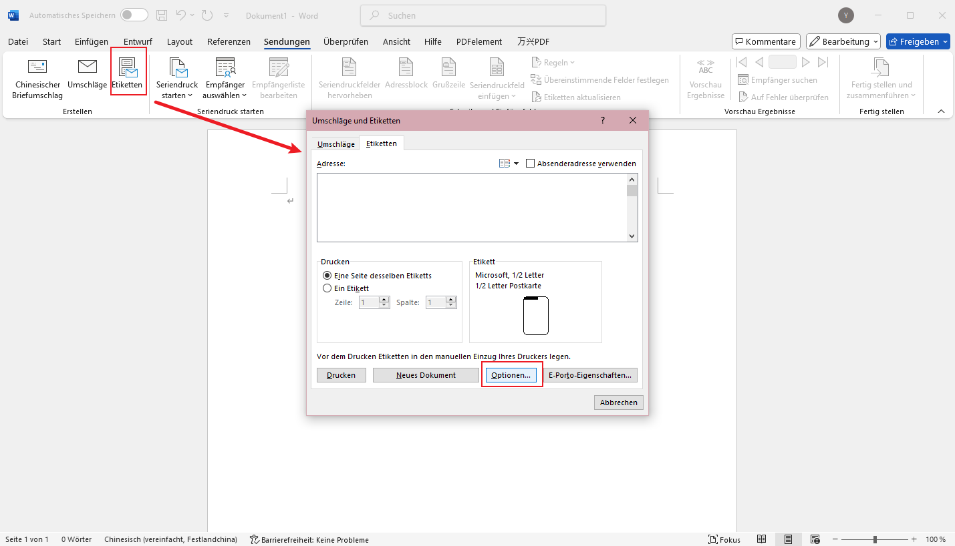
Task: Click Auf Fehler überprüfen
Action: click(x=783, y=97)
